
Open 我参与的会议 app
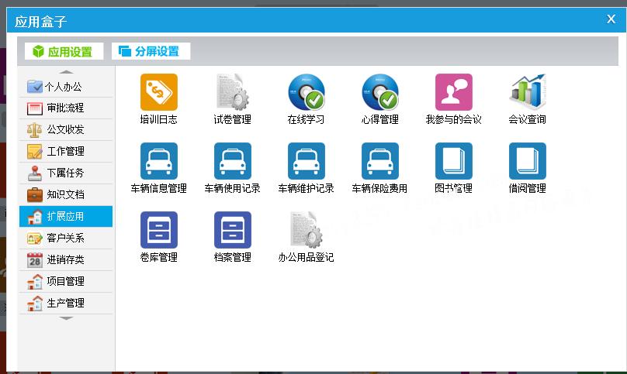pos(453,93)
